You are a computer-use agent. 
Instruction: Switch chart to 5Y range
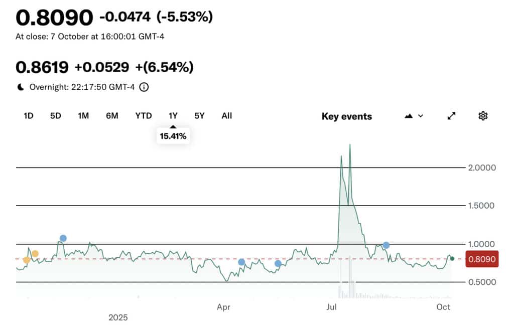click(199, 116)
